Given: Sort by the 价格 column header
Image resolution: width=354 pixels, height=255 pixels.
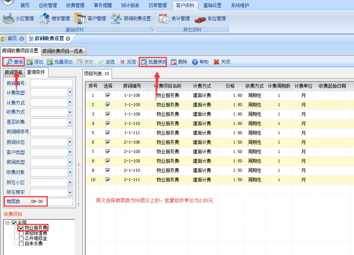Looking at the screenshot, I should click(230, 86).
